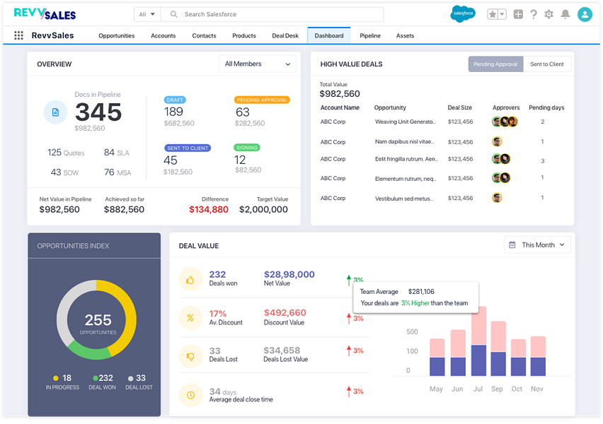Expand the favorites list arrow

click(502, 14)
